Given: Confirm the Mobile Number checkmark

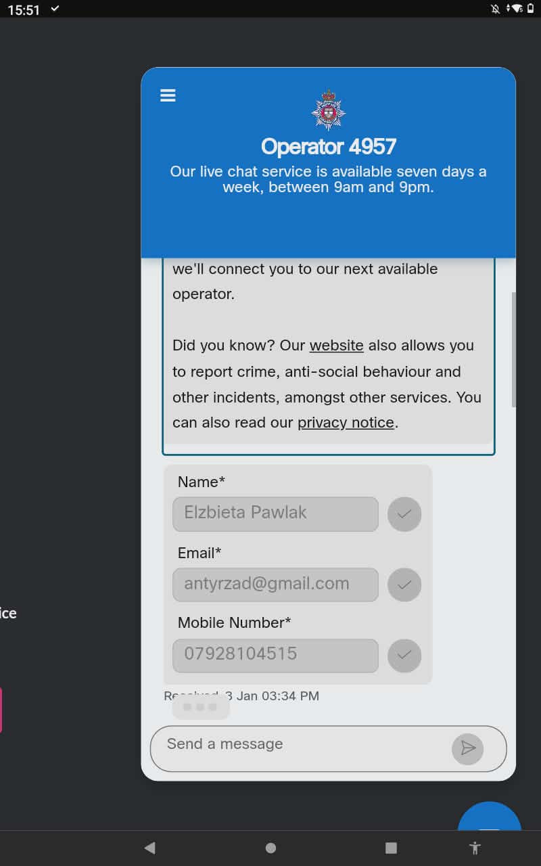Looking at the screenshot, I should click(404, 655).
